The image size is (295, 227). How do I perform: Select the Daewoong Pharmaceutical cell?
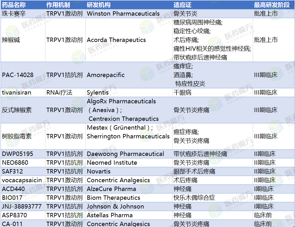[x=125, y=154]
